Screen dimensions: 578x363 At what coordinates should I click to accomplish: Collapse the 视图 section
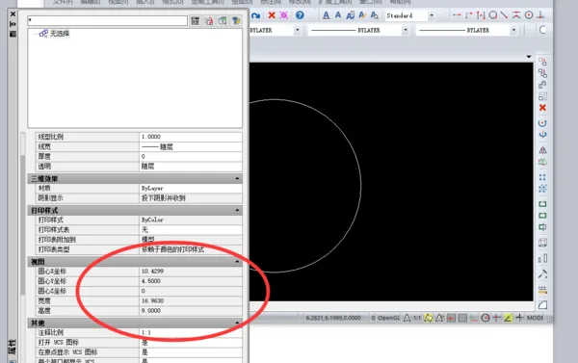pos(237,261)
